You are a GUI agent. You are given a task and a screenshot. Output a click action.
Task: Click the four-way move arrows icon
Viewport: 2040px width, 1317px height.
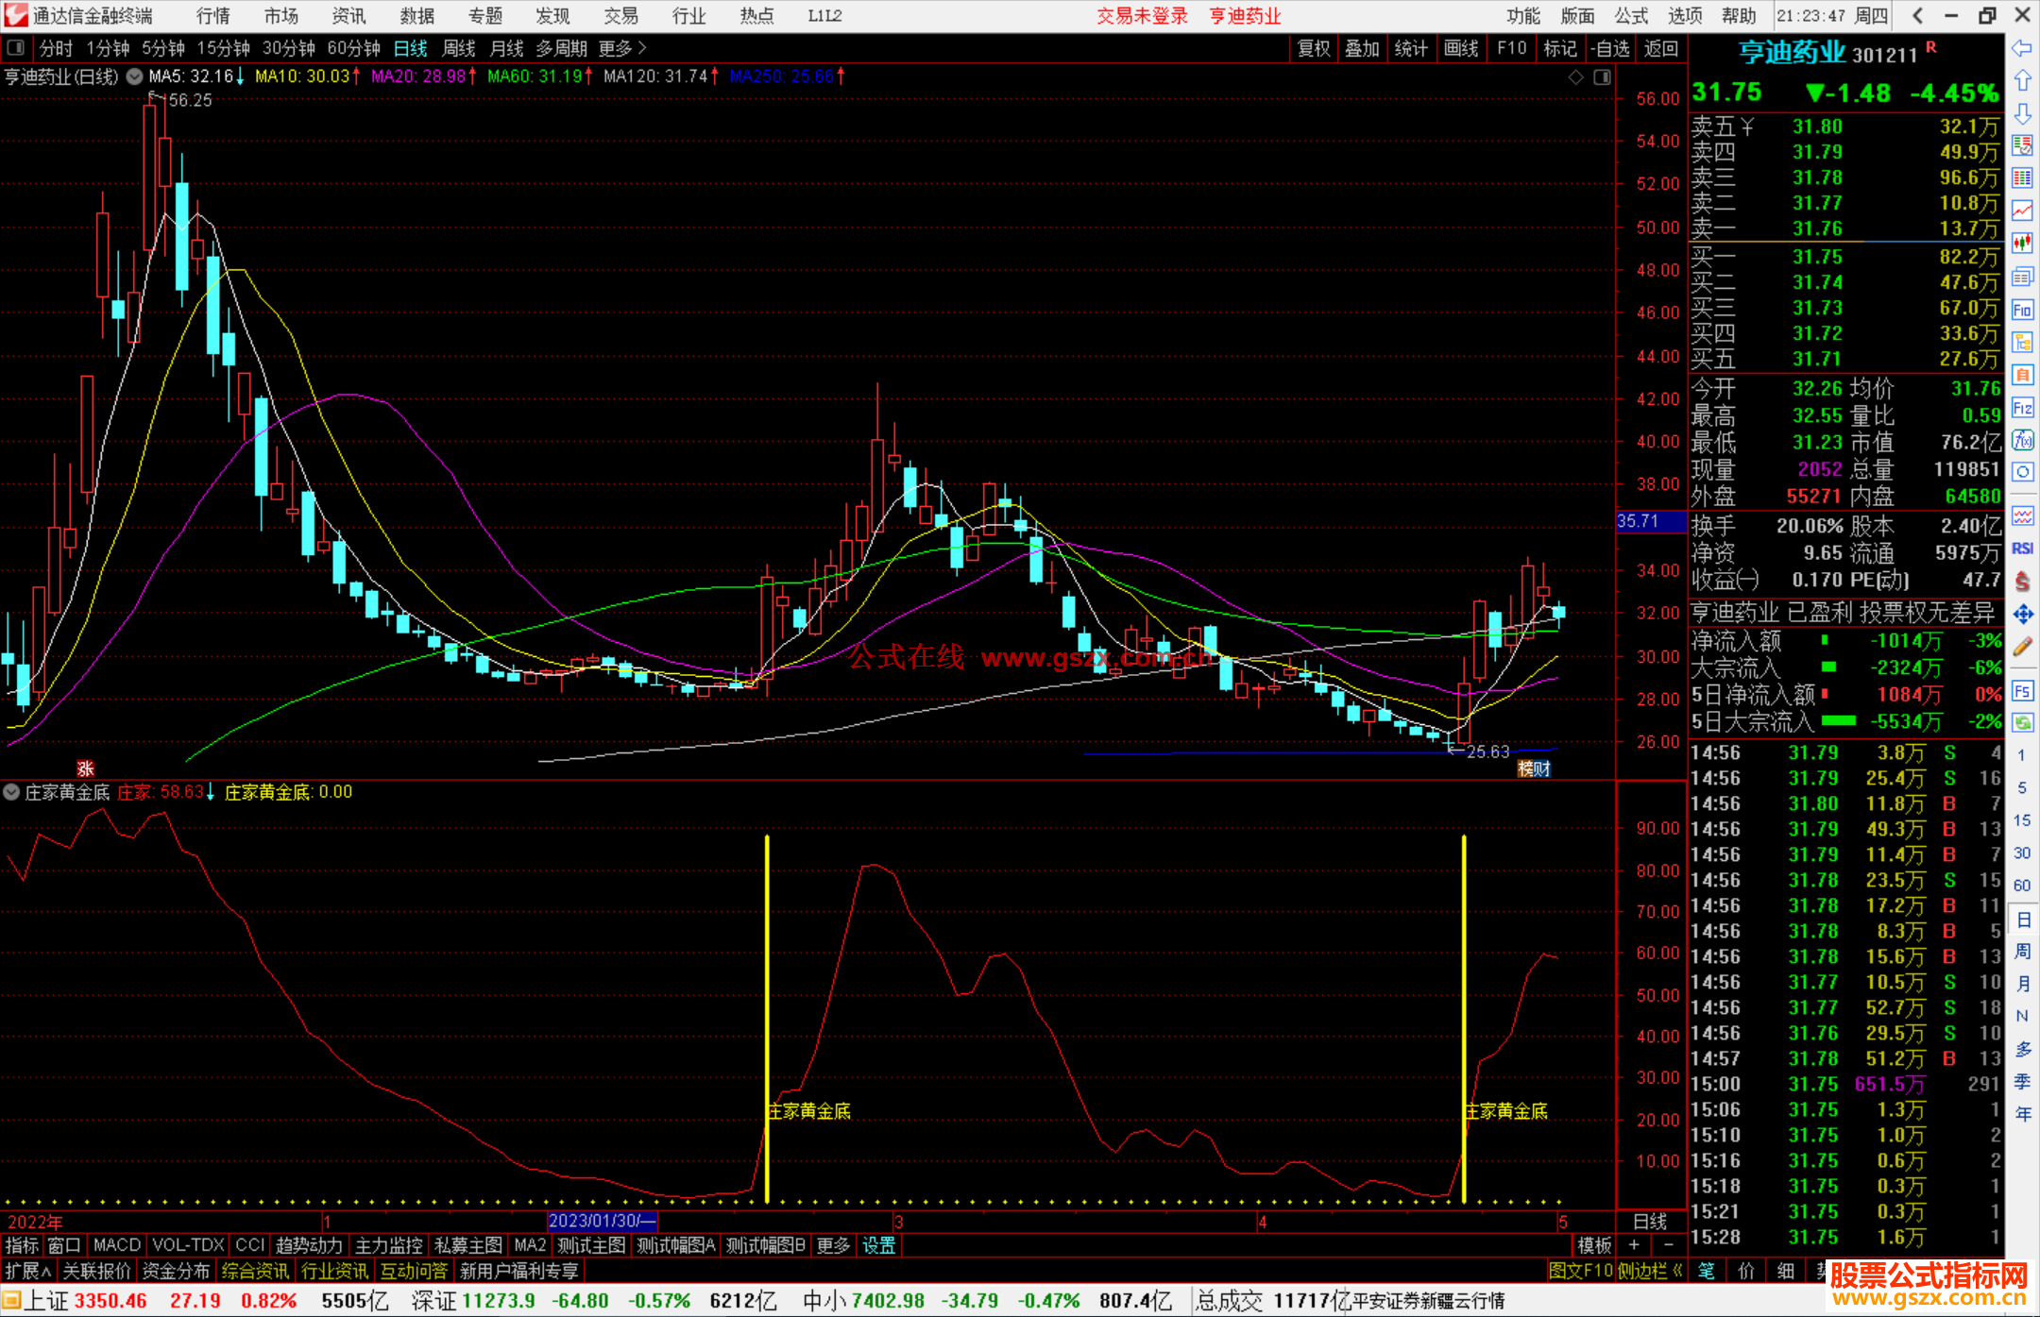tap(2022, 615)
